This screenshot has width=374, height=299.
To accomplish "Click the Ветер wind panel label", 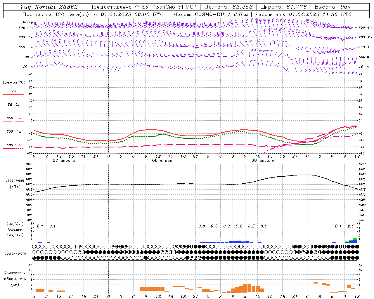I will (27, 22).
